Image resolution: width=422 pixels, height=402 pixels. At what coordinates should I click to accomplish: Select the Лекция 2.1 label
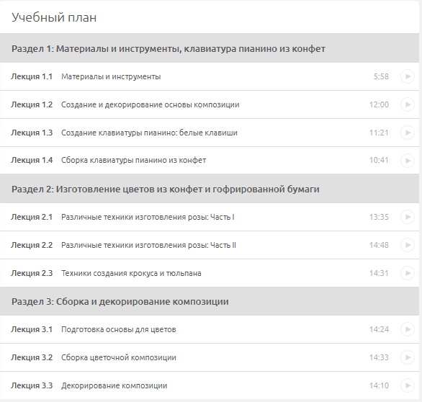pyautogui.click(x=32, y=217)
